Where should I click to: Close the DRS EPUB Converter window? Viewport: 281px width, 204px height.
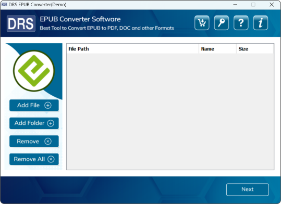[x=272, y=5]
